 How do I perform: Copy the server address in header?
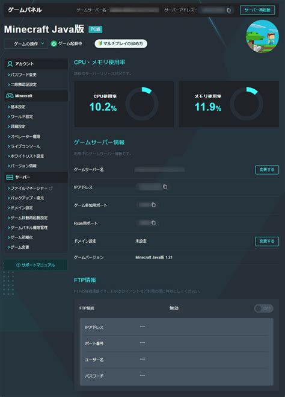[228, 10]
